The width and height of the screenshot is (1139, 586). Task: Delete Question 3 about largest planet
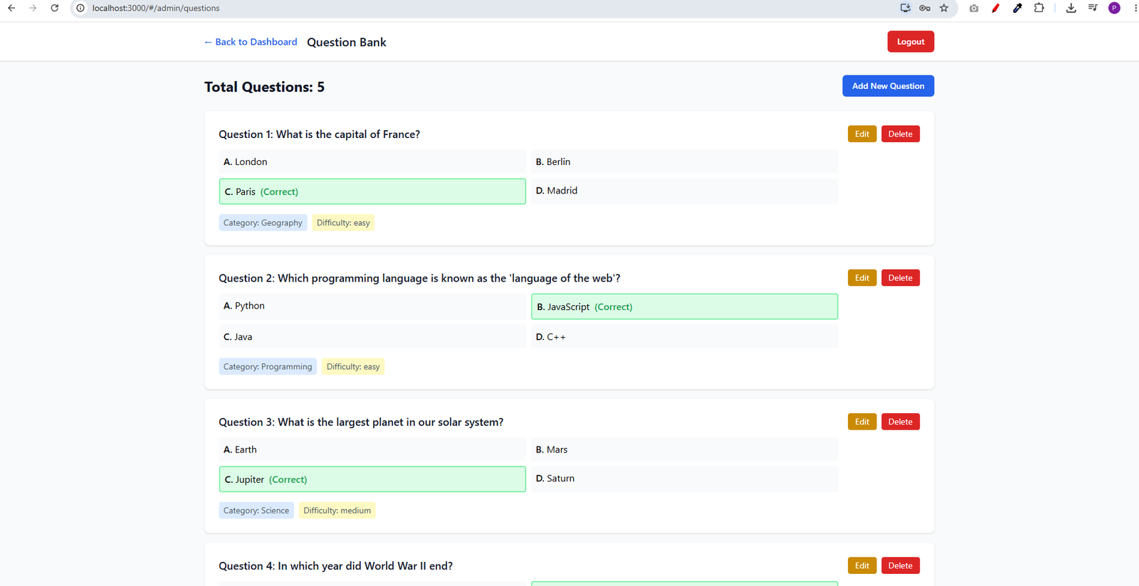tap(901, 422)
